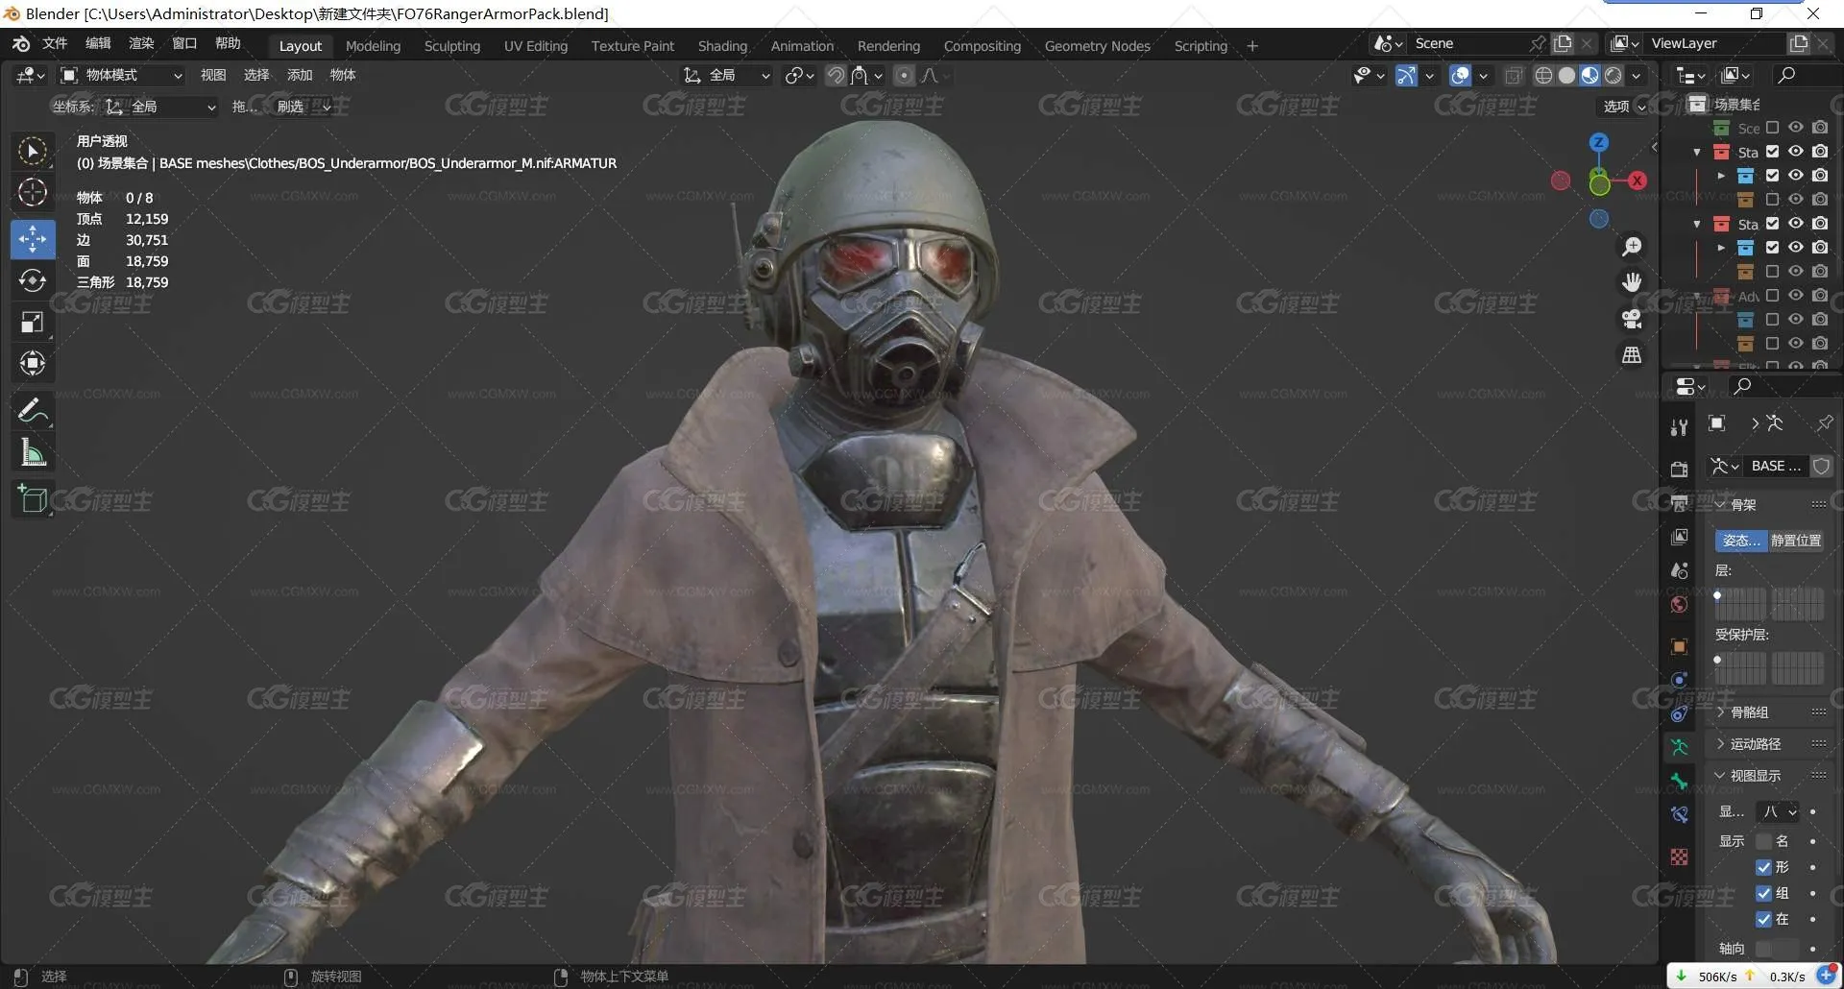Image resolution: width=1844 pixels, height=989 pixels.
Task: Toggle the snapping magnet icon
Action: click(x=836, y=75)
